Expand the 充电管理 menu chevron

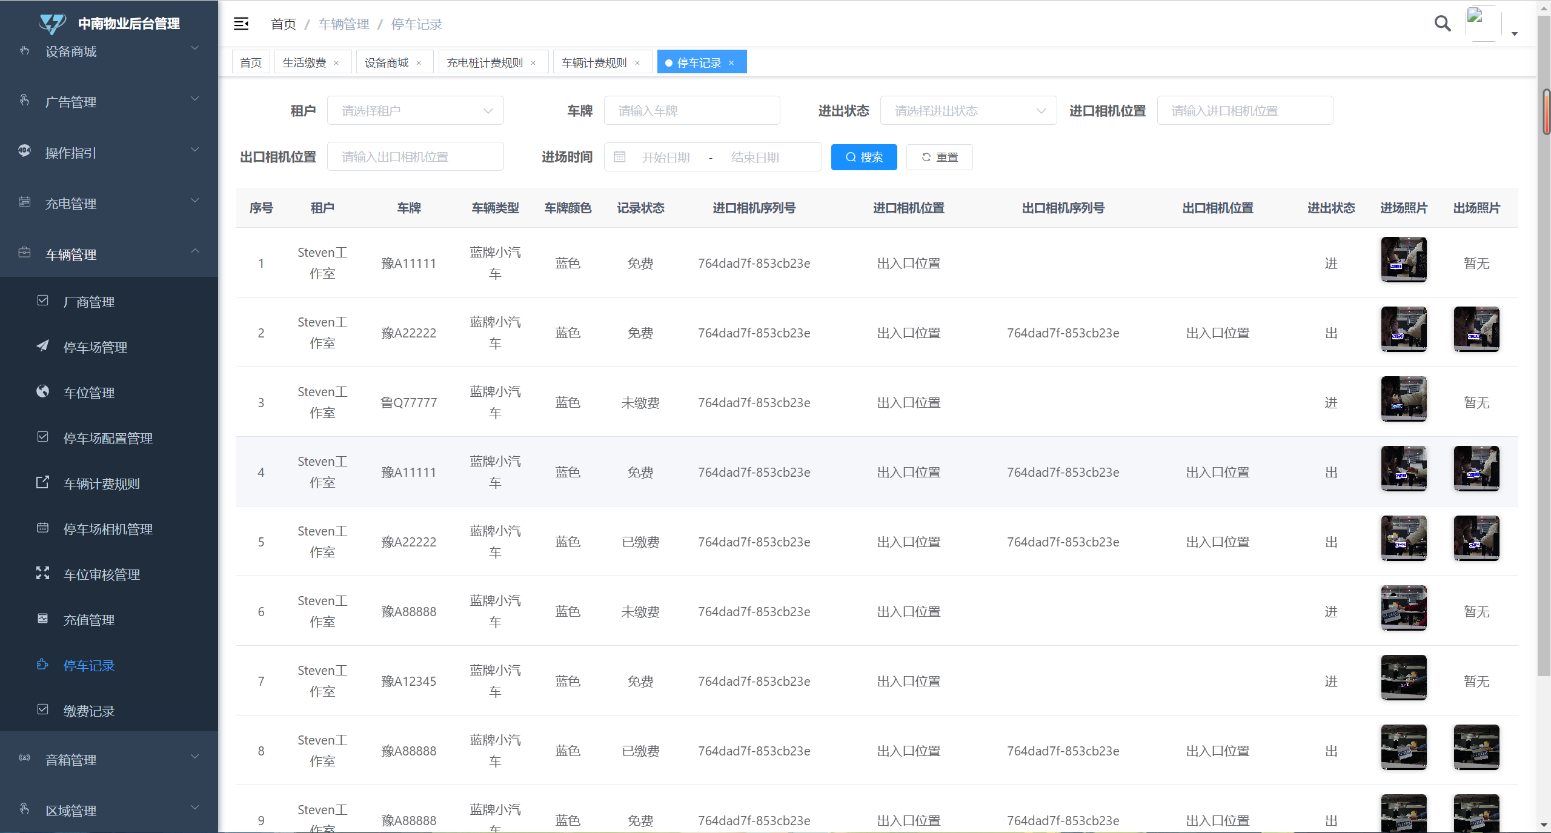[x=195, y=201]
